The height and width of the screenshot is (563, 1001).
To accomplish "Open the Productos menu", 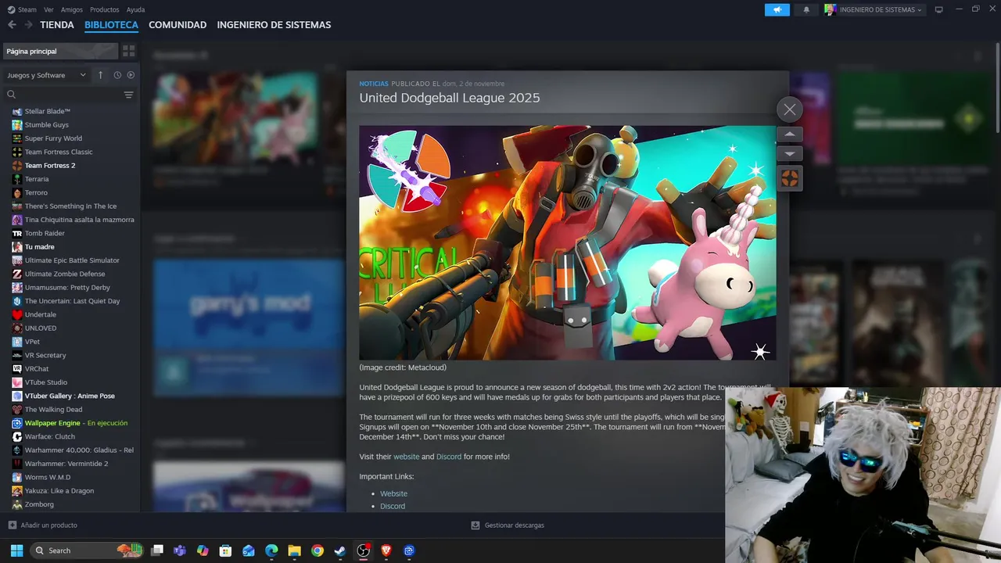I will (105, 9).
